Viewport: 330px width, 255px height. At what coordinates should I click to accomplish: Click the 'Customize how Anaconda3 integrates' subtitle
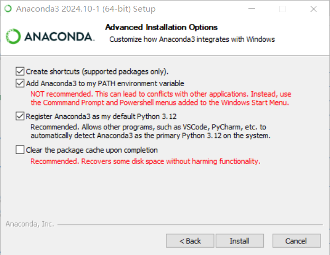tap(192, 39)
